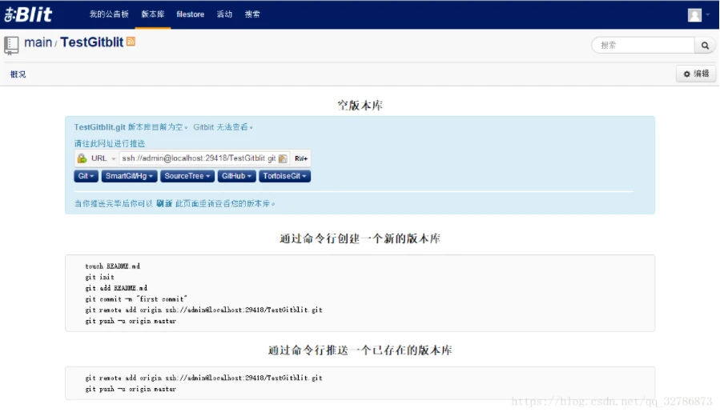Switch to the 活动 activity page
The height and width of the screenshot is (412, 720).
pos(224,14)
